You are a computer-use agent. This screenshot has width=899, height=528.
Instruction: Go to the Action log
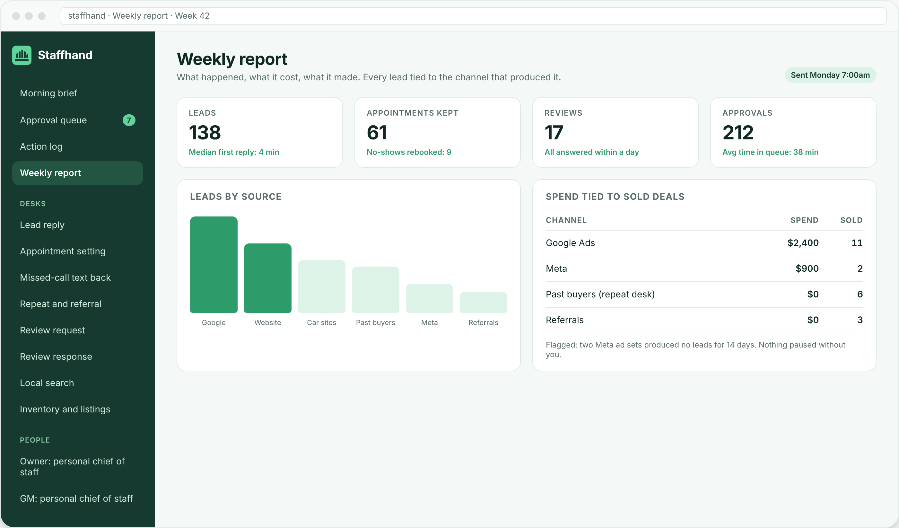pyautogui.click(x=77, y=147)
